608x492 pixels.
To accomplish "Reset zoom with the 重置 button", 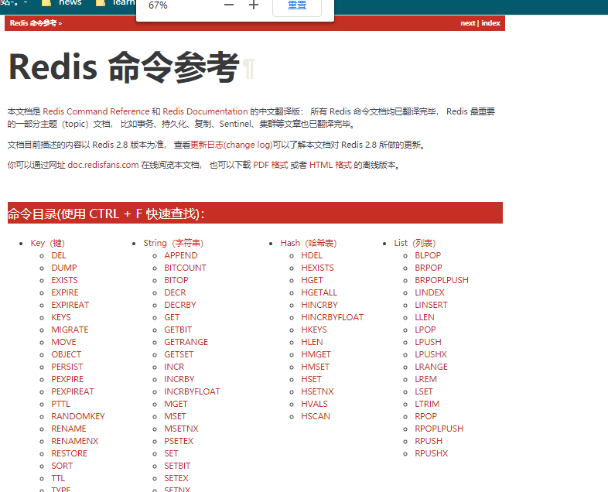I will (x=297, y=5).
